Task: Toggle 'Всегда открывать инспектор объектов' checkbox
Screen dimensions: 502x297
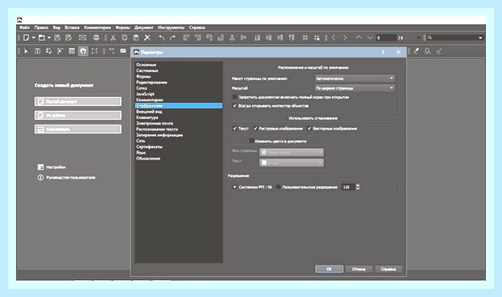Action: [x=235, y=106]
